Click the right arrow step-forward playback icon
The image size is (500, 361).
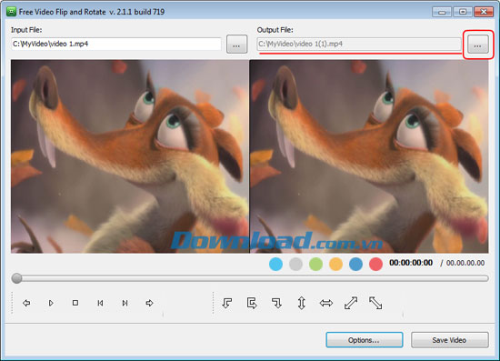coord(149,303)
